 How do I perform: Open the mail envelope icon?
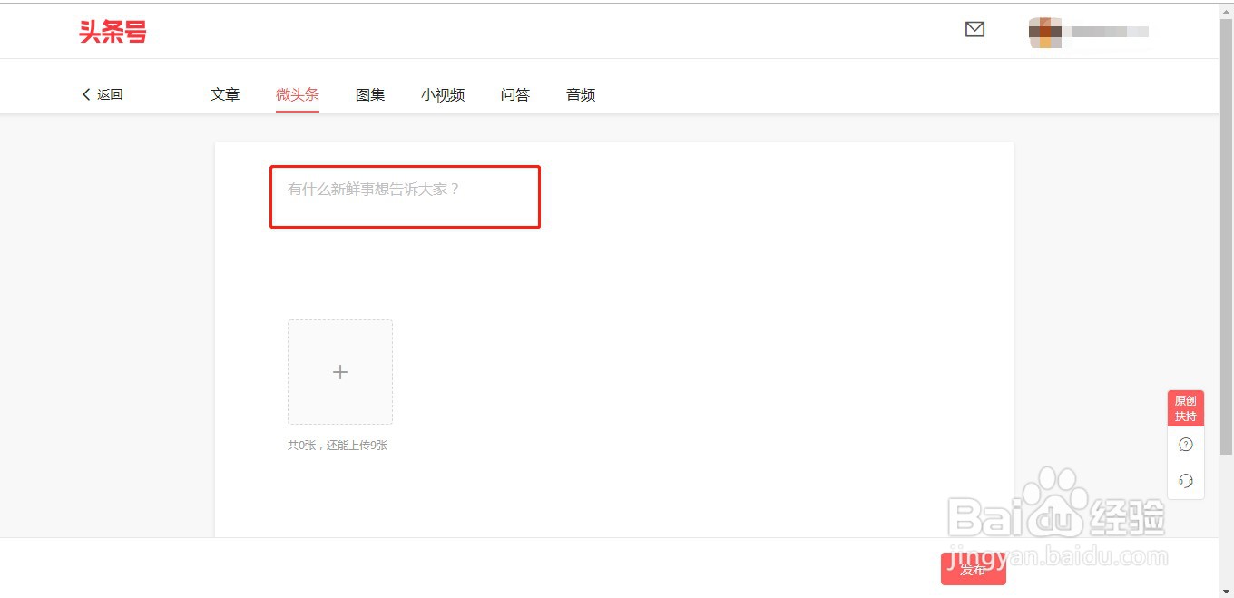[x=974, y=30]
